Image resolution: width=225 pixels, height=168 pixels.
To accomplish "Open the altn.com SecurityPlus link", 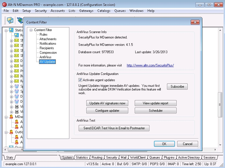I will pyautogui.click(x=150, y=65).
